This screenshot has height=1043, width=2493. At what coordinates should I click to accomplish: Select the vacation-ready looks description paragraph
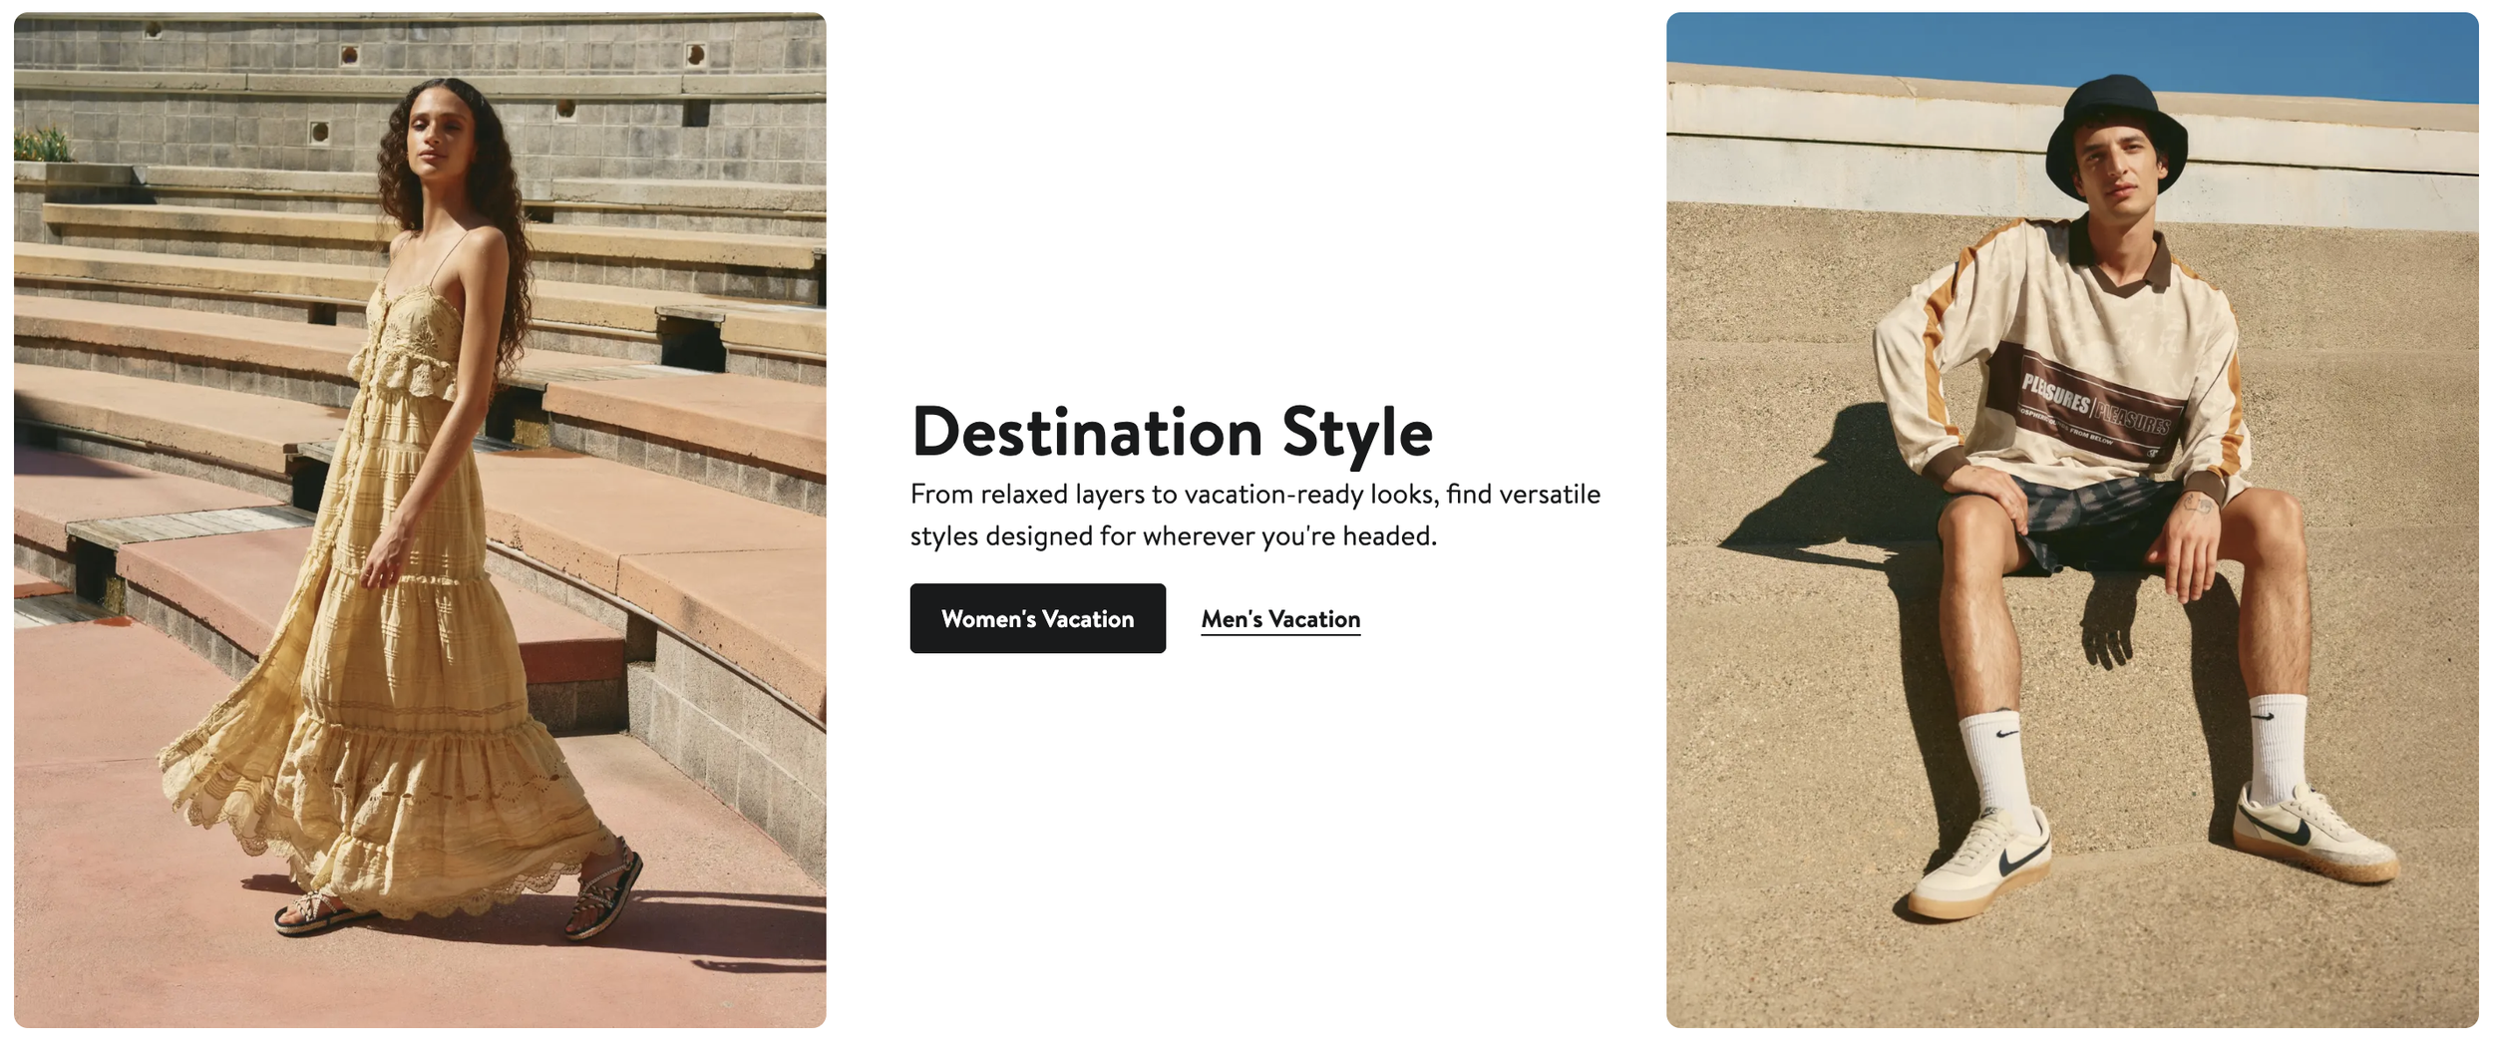[1254, 515]
